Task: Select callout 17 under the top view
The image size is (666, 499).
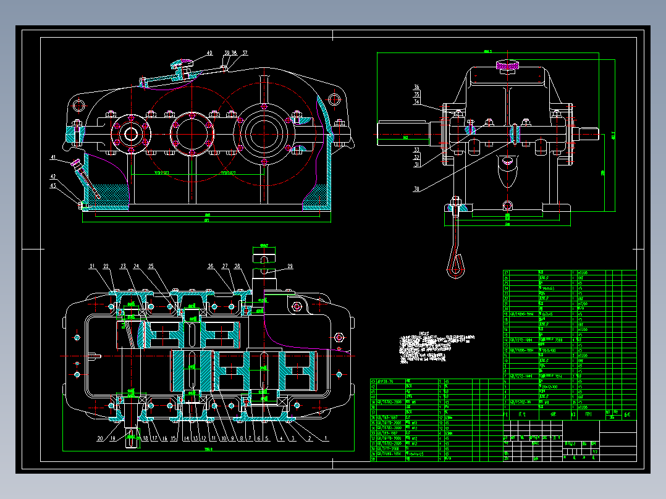Action: (154, 438)
